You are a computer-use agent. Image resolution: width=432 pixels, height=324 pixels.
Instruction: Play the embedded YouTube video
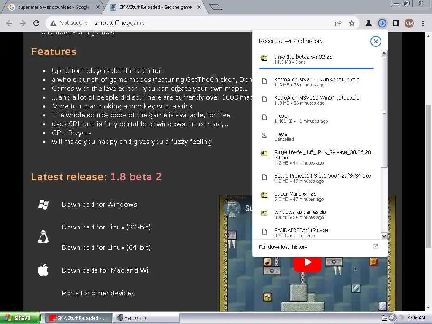[x=307, y=262]
